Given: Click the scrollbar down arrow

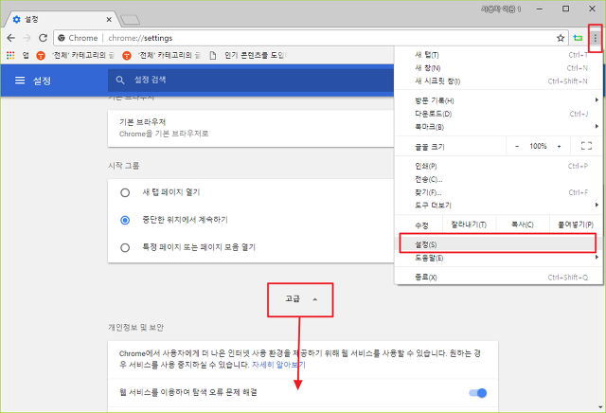Looking at the screenshot, I should (x=600, y=407).
